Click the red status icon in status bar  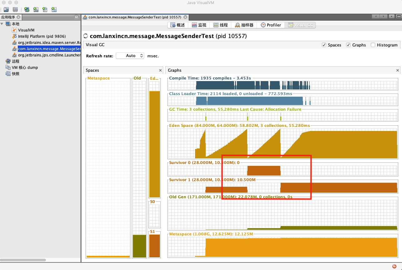[395, 266]
